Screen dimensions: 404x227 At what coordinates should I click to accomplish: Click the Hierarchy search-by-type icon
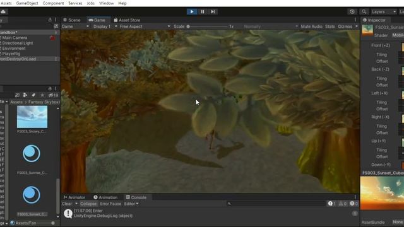click(56, 26)
